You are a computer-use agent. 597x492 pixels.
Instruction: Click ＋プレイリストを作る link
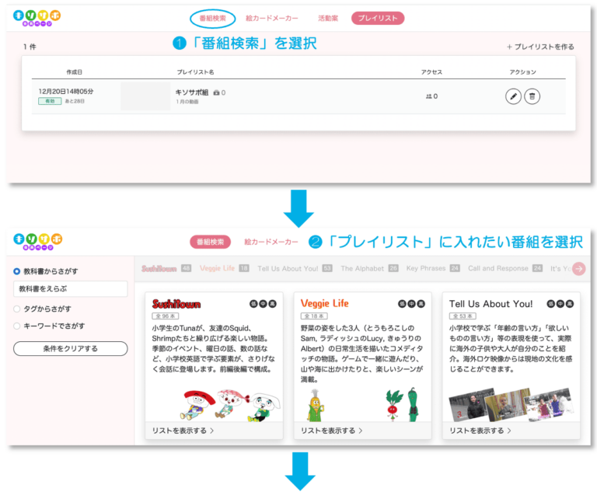pos(540,47)
